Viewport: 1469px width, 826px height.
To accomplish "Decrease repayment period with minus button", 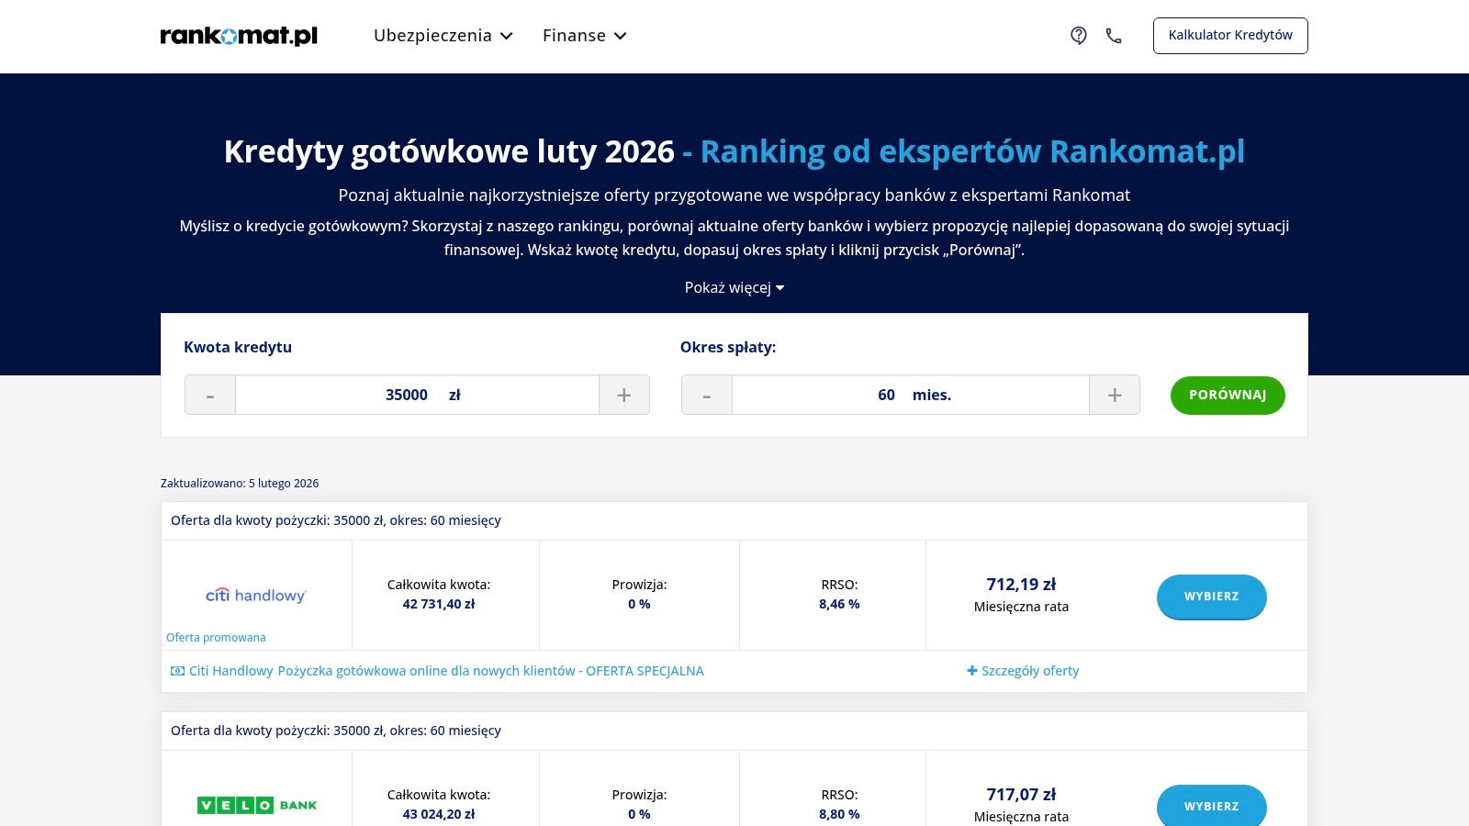I will point(707,395).
